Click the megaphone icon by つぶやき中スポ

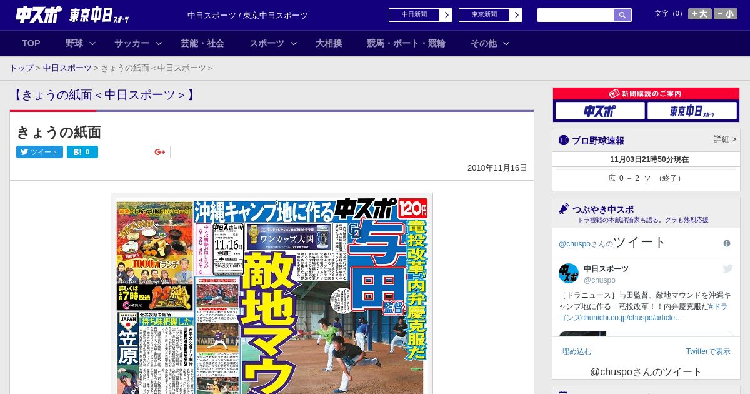tap(564, 208)
